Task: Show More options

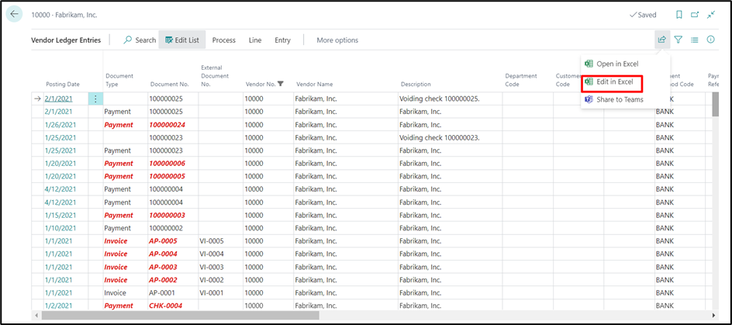Action: click(337, 40)
